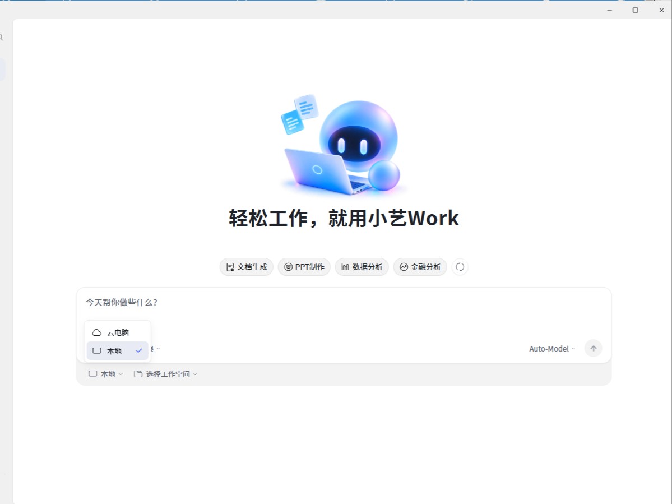Click the PPT icon on PPT制作 chip
Viewport: 672px width, 504px height.
click(x=289, y=267)
